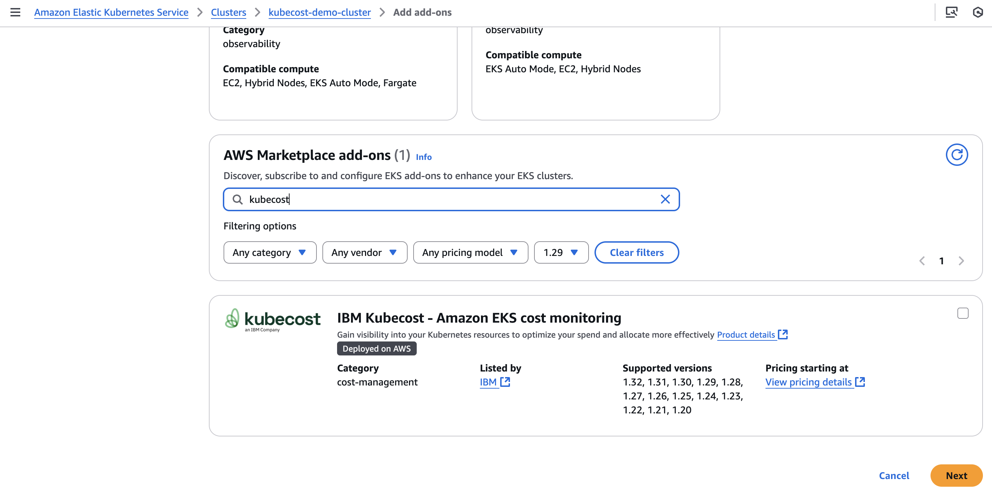Open the Info link beside Marketplace add-ons
Viewport: 992px width, 493px height.
click(424, 157)
